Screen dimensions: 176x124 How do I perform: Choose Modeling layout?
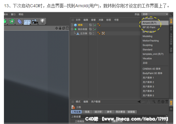pos(155,36)
